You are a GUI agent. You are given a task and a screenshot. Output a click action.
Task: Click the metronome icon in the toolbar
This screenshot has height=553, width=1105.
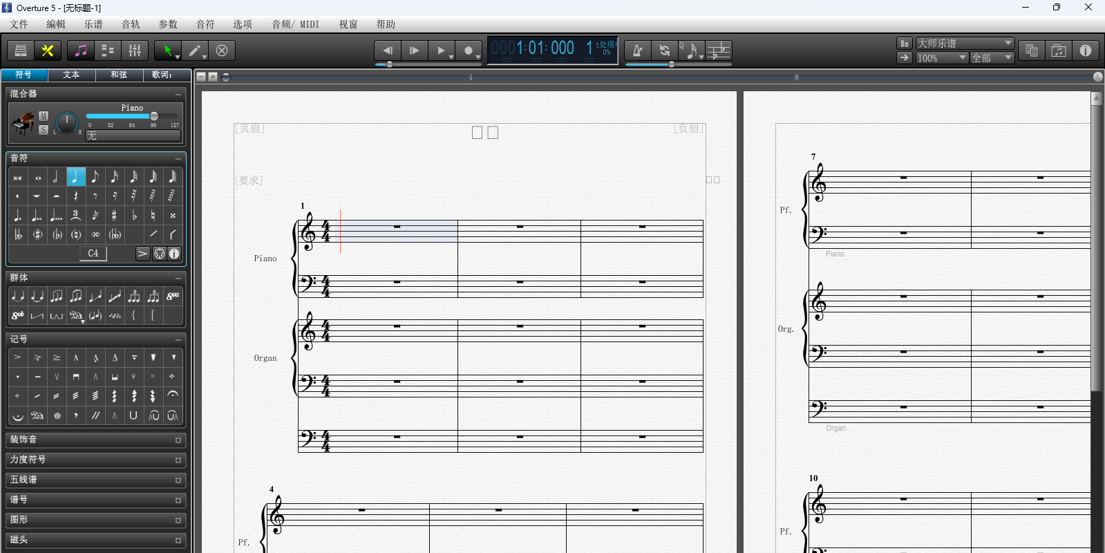(637, 50)
